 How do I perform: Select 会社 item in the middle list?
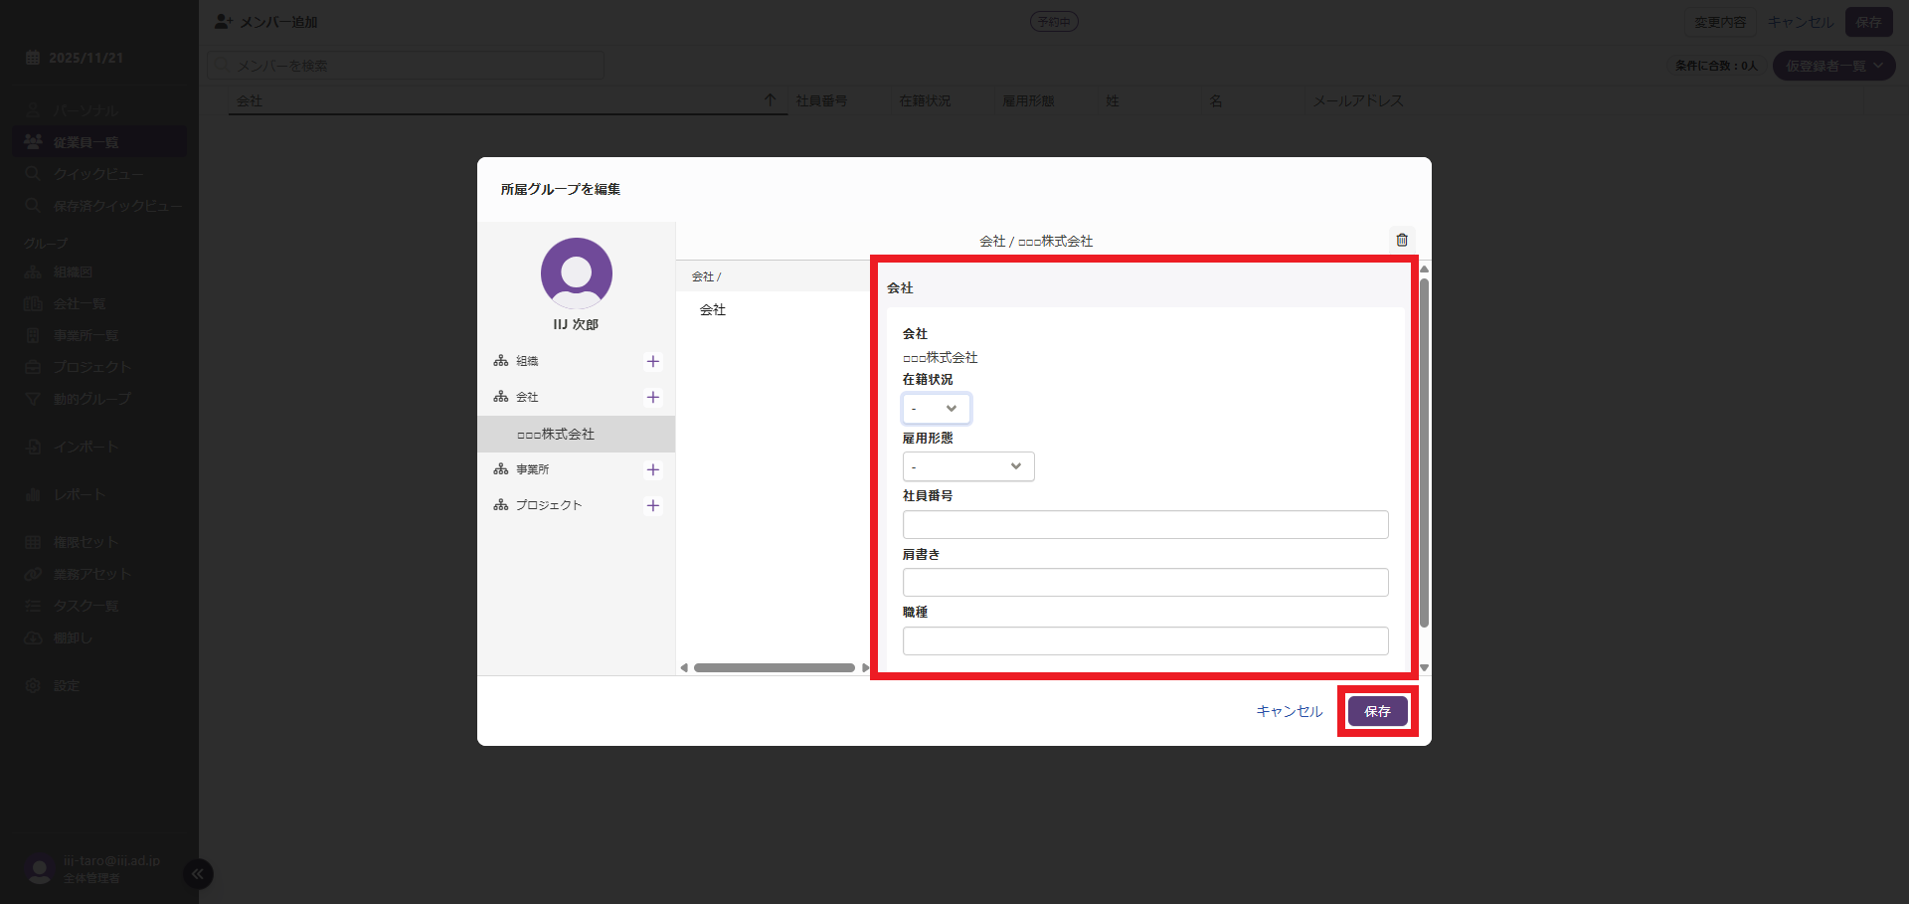(713, 310)
